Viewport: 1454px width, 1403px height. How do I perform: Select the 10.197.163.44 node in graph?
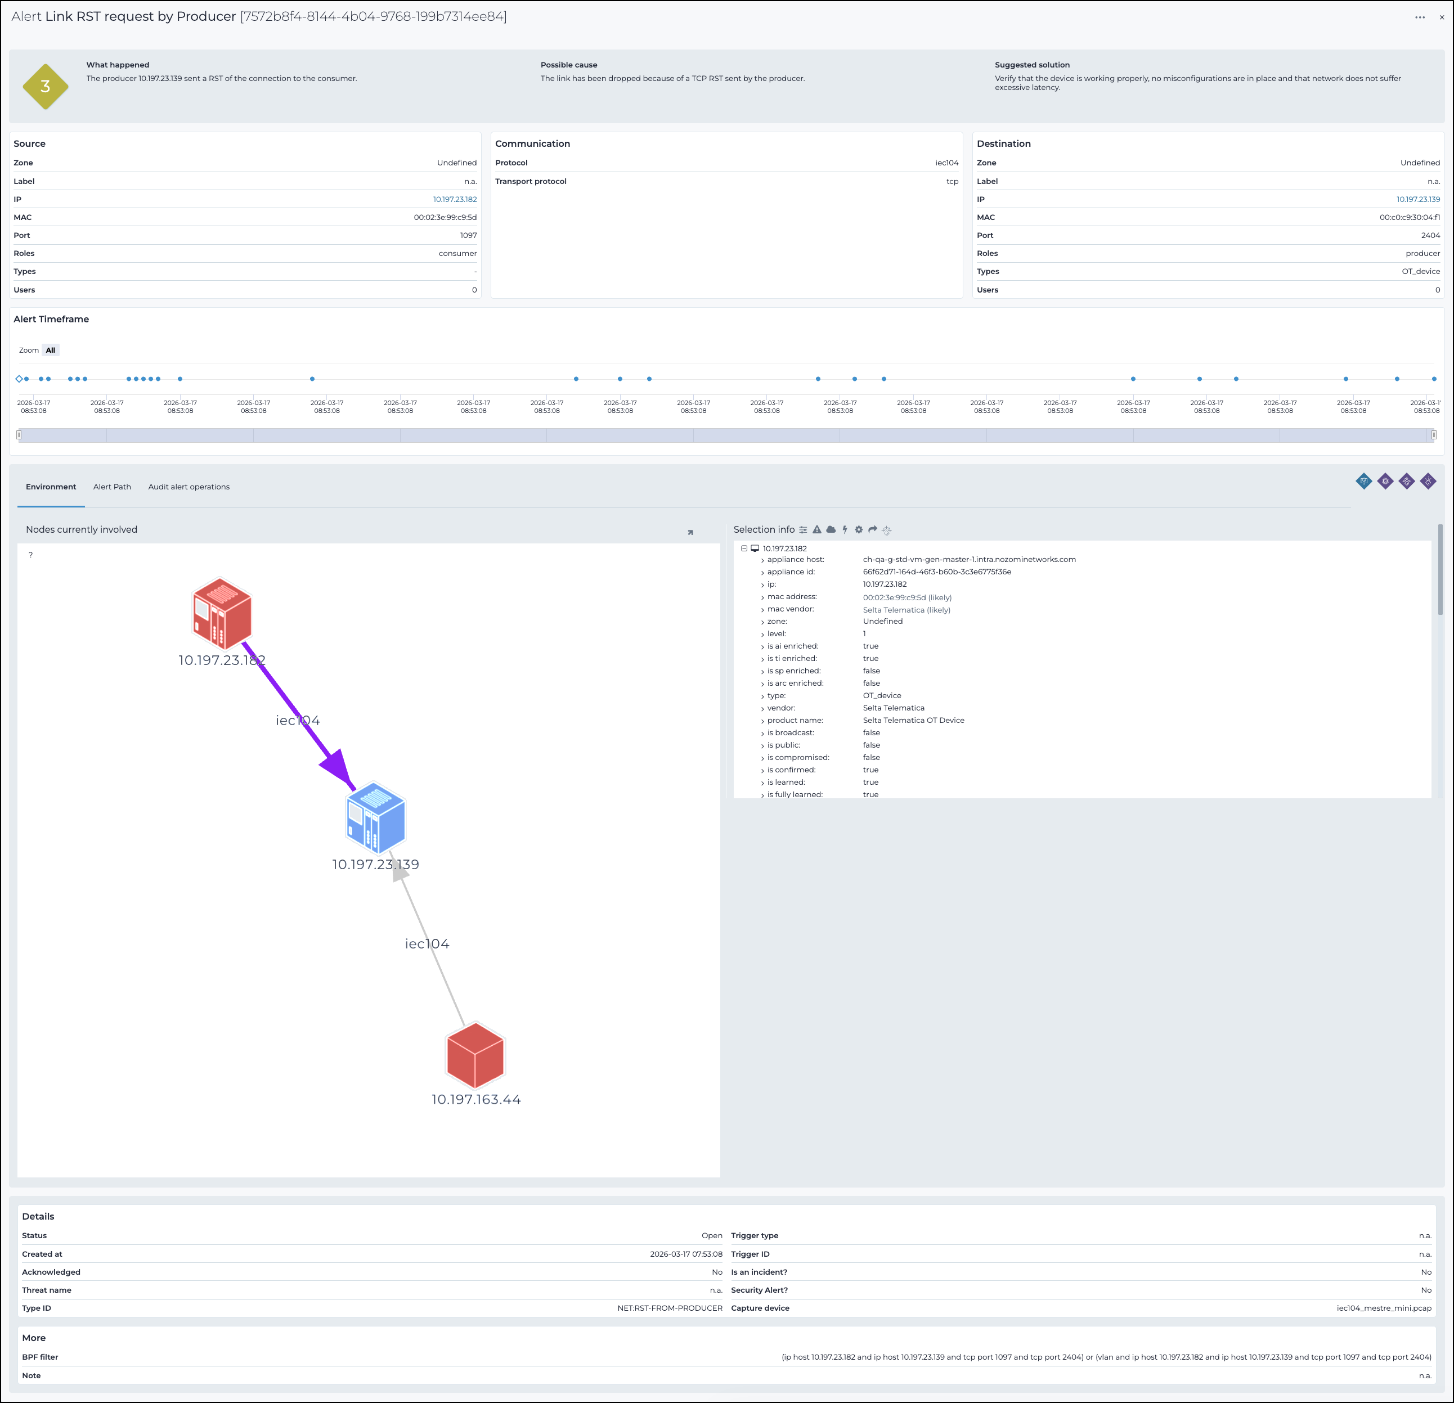[475, 1056]
